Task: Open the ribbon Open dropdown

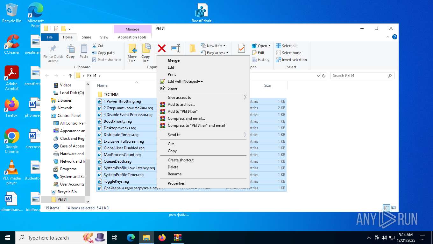Action: (x=261, y=46)
